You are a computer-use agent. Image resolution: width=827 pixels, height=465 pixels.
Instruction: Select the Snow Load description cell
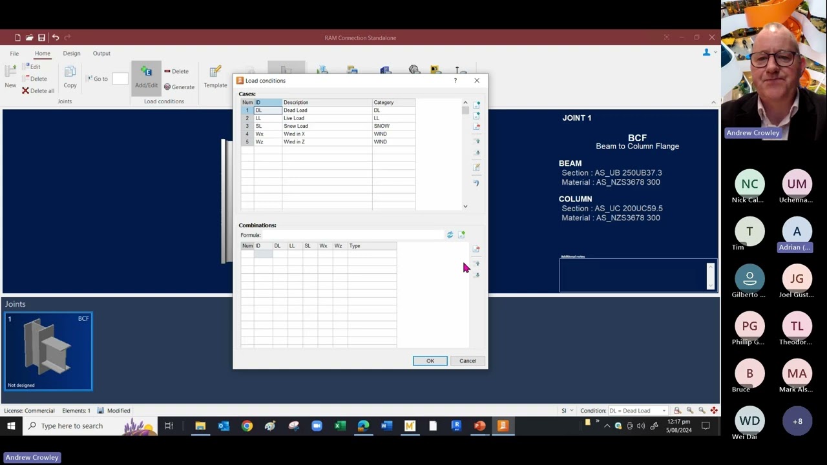[327, 126]
